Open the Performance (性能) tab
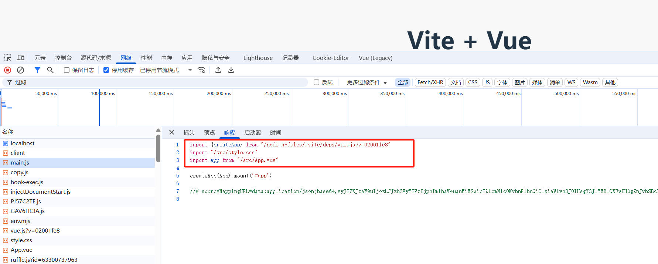This screenshot has height=264, width=658. [146, 58]
